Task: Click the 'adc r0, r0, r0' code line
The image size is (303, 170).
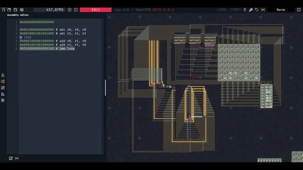Action: coord(53,30)
